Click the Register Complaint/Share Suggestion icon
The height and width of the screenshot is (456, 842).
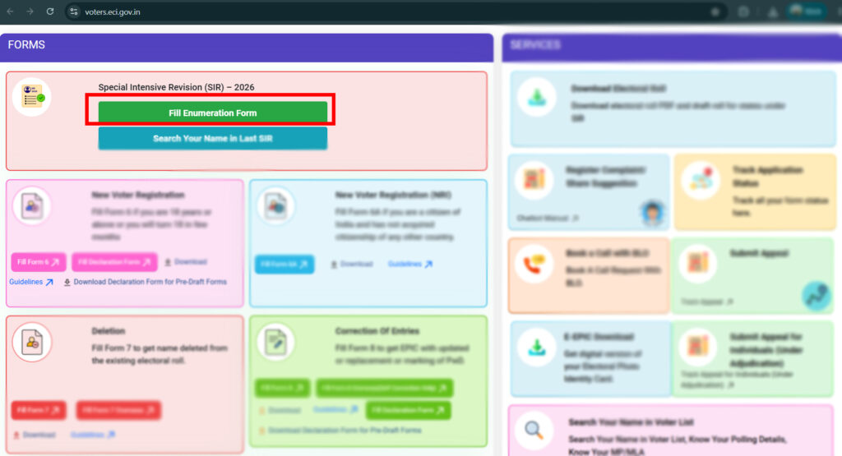534,179
